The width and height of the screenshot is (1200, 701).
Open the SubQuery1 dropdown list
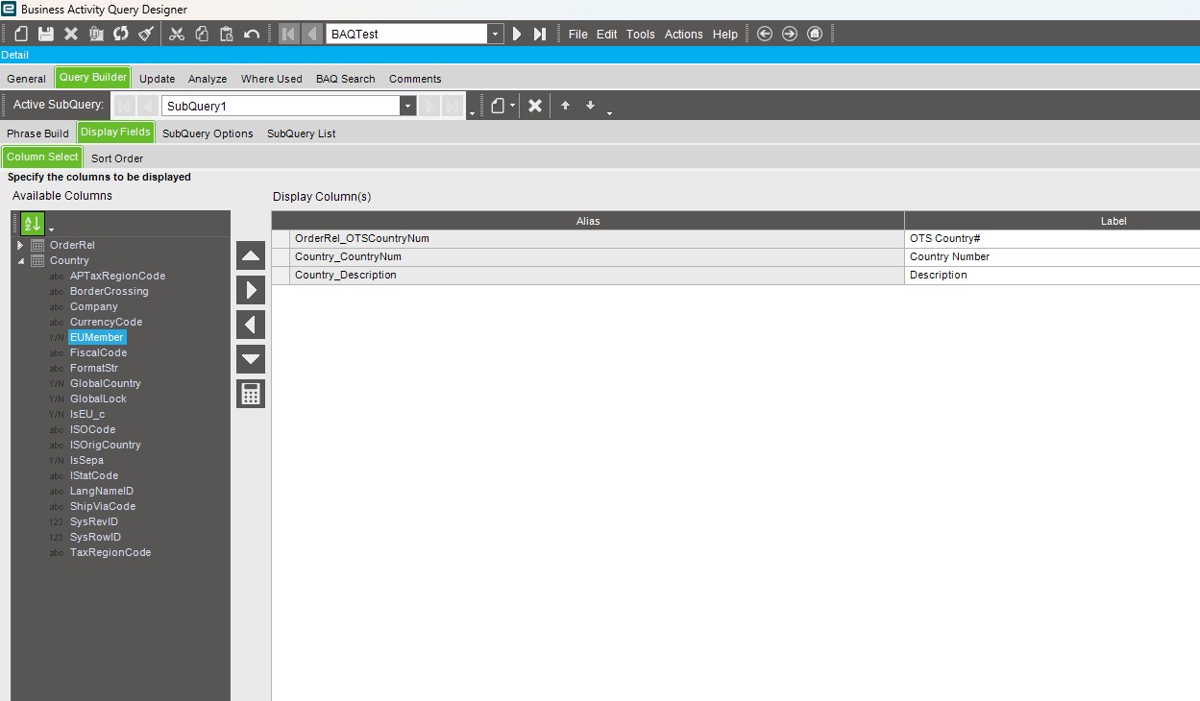pyautogui.click(x=407, y=106)
